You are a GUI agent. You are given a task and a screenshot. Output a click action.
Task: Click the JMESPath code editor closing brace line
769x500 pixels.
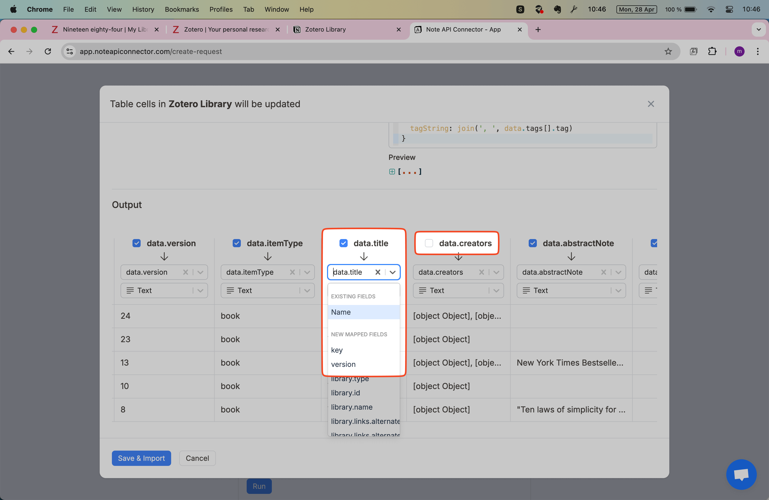523,138
